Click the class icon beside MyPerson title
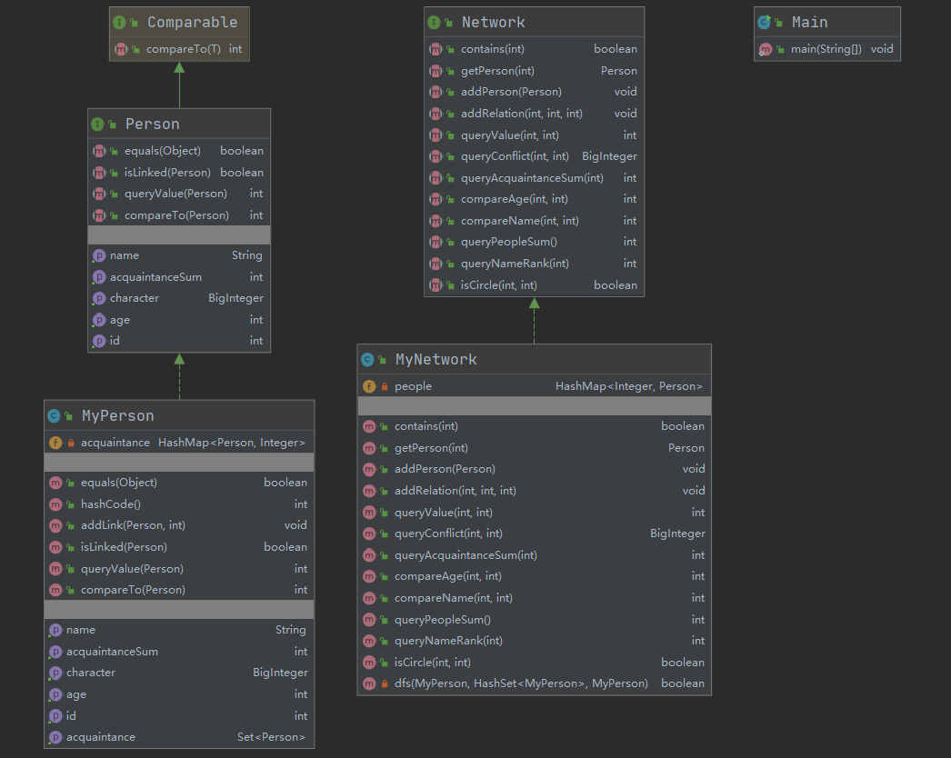The width and height of the screenshot is (951, 758). click(55, 416)
